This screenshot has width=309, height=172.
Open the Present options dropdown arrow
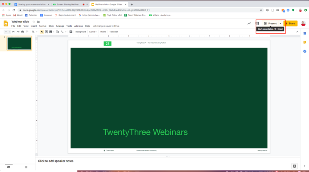280,24
